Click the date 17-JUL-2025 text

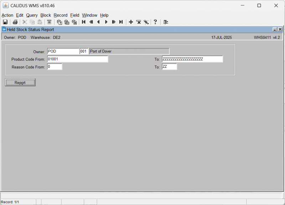tap(221, 37)
